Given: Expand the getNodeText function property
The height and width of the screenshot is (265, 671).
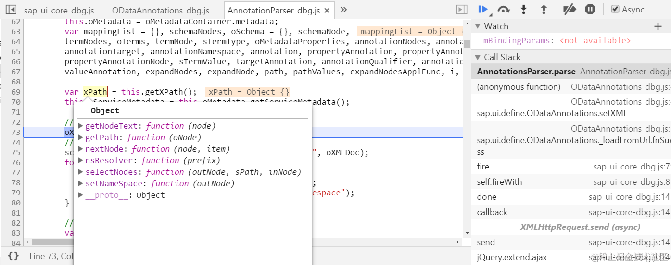Looking at the screenshot, I should click(x=81, y=126).
